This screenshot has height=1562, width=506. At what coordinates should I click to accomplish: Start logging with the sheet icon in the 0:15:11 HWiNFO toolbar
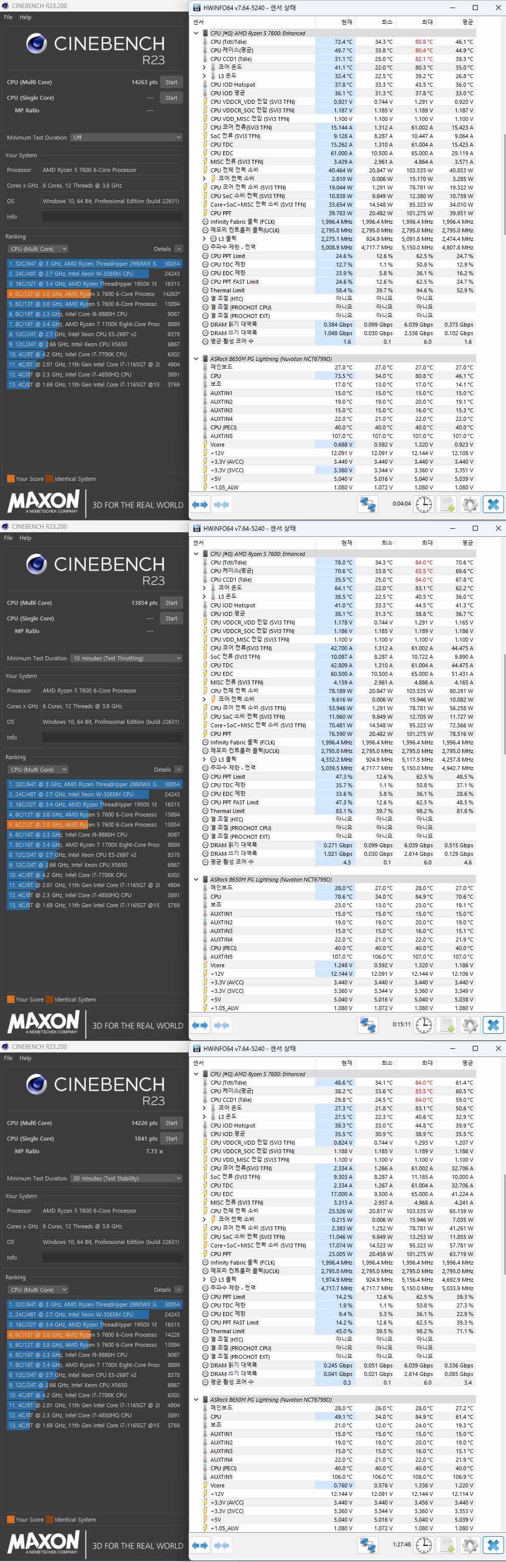pyautogui.click(x=447, y=1024)
